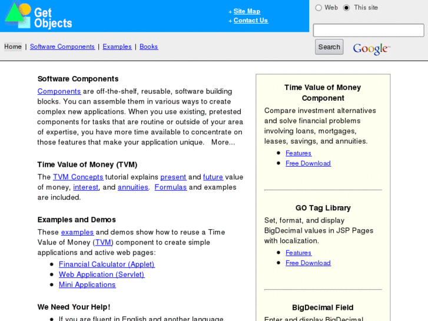Open the Contact Us link
Image resolution: width=428 pixels, height=321 pixels.
pyautogui.click(x=250, y=20)
